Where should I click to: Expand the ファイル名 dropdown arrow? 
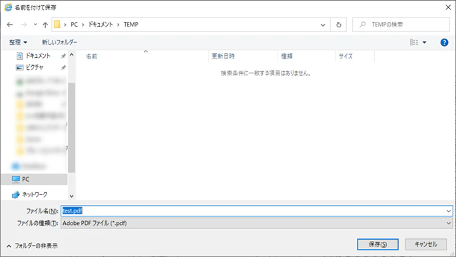[x=449, y=211]
